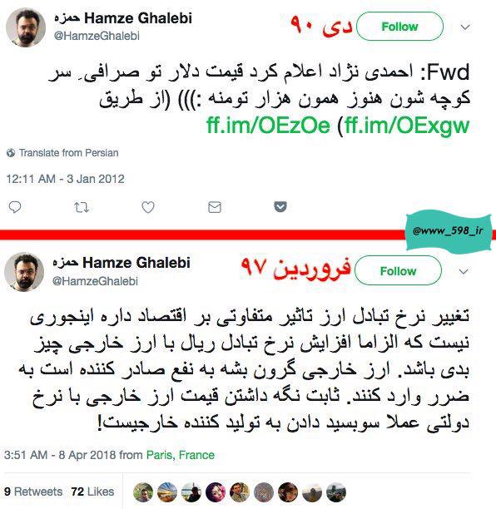Open Hamze Ghalebi's avatar in the second tweet
This screenshot has height=509, width=496.
tap(24, 272)
